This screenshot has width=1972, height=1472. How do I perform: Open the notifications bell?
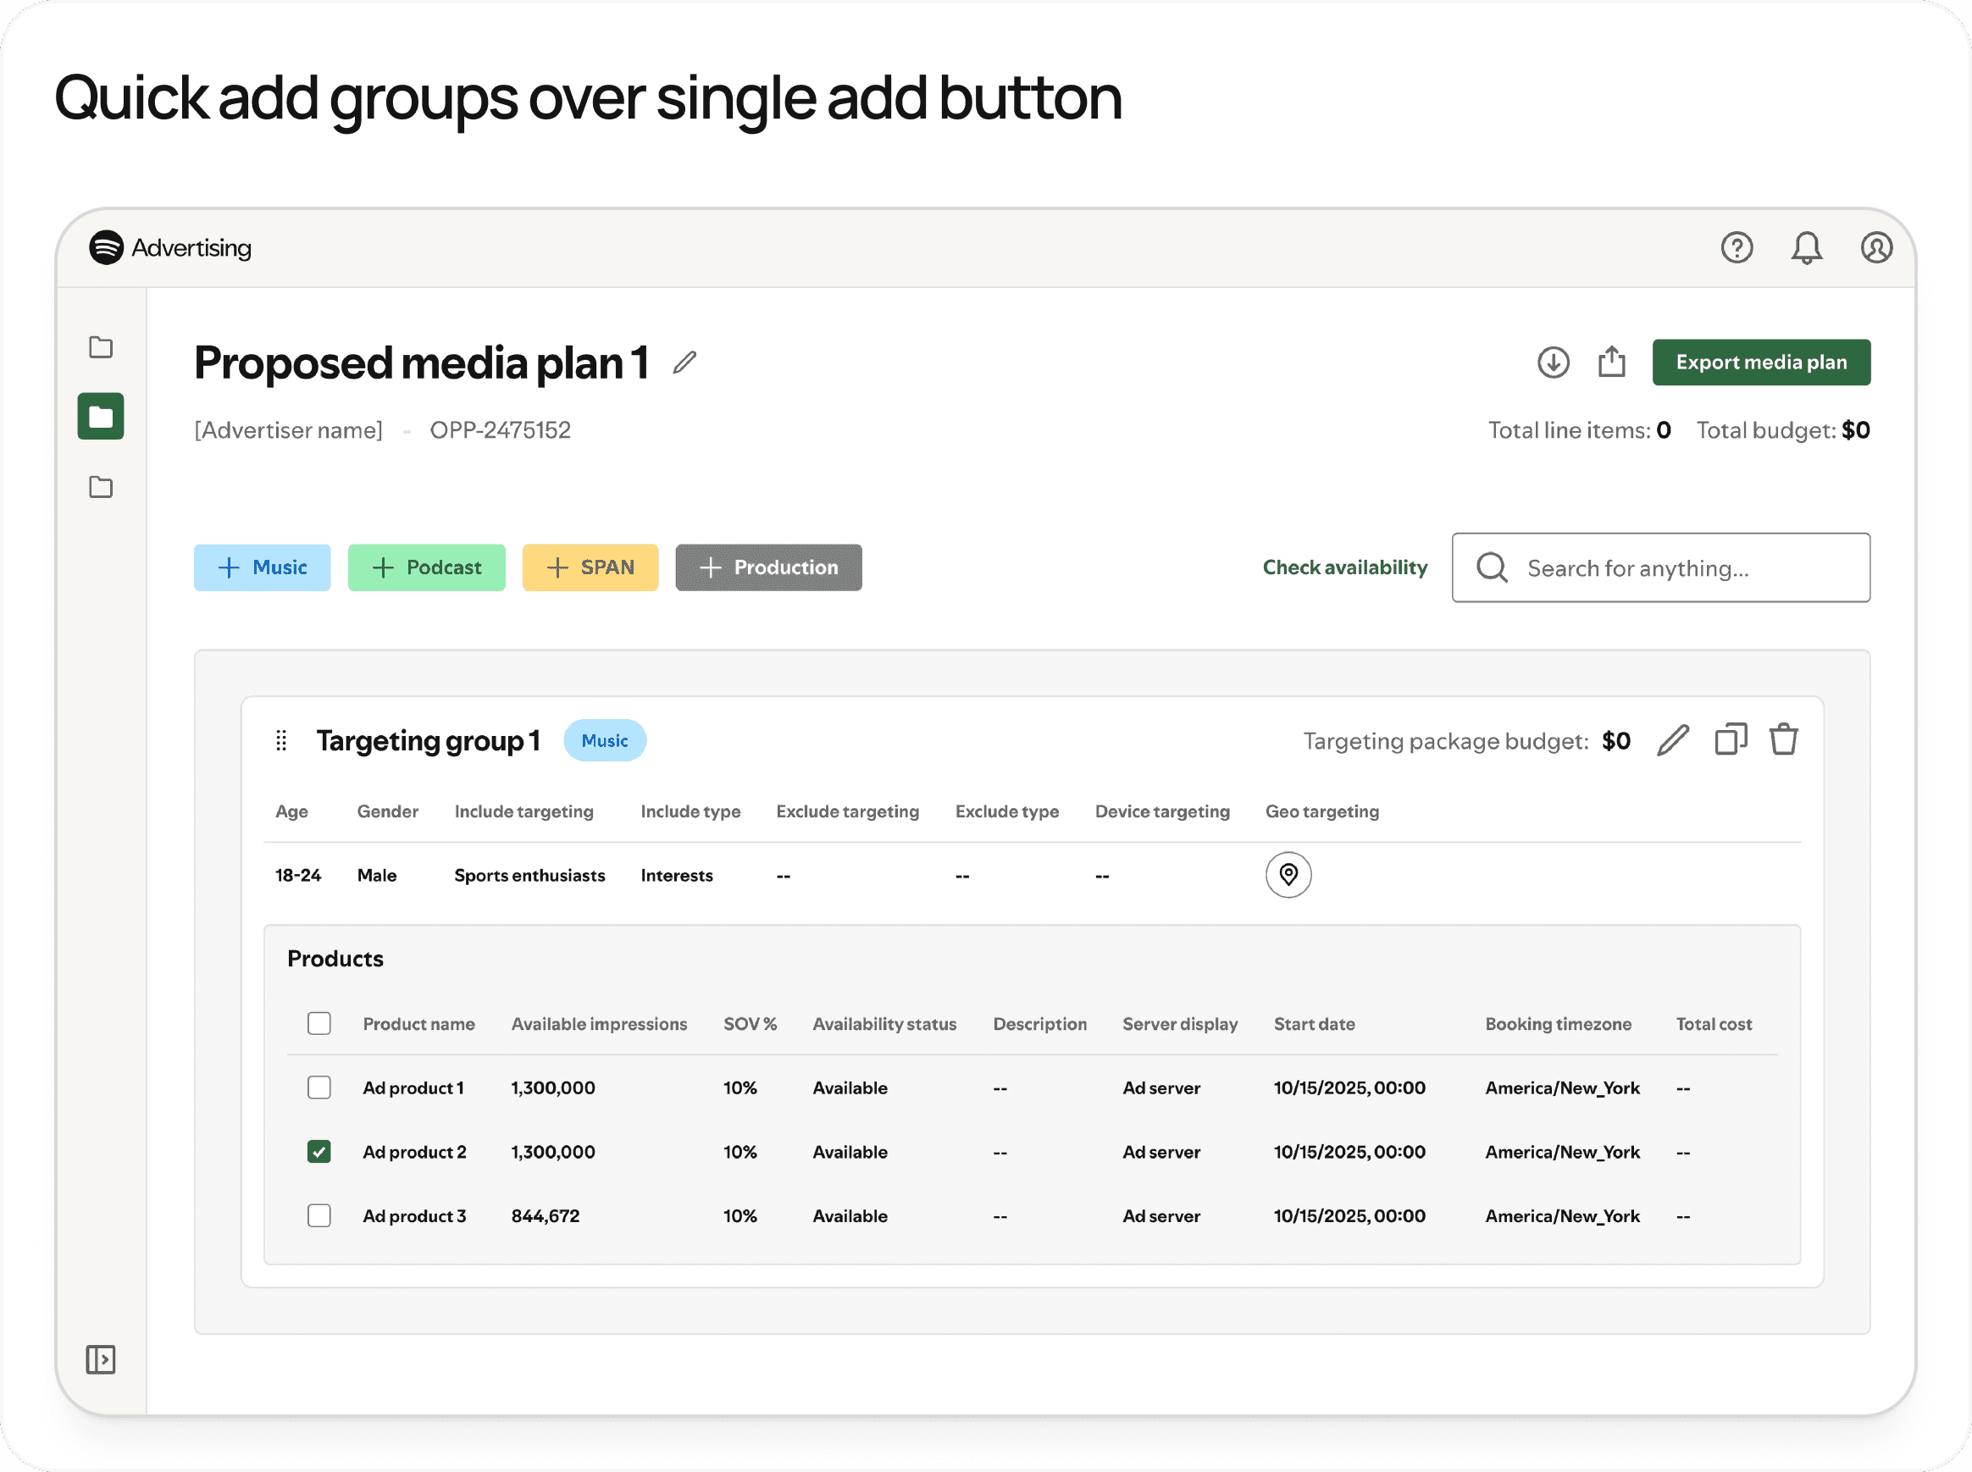coord(1806,247)
